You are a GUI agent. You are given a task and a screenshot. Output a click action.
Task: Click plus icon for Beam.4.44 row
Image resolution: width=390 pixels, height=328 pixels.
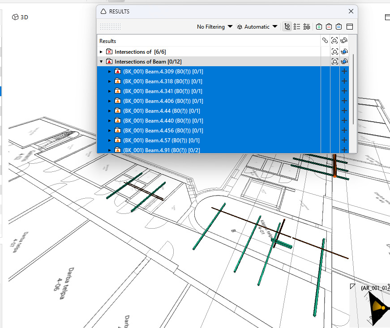point(344,111)
